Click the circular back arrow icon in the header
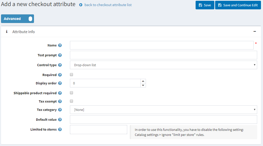 tap(81, 5)
